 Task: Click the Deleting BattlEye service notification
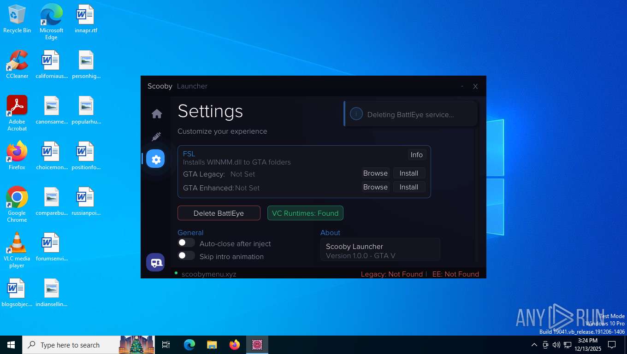(410, 114)
